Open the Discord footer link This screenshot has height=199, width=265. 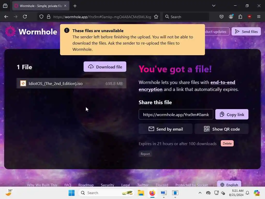coord(162,185)
